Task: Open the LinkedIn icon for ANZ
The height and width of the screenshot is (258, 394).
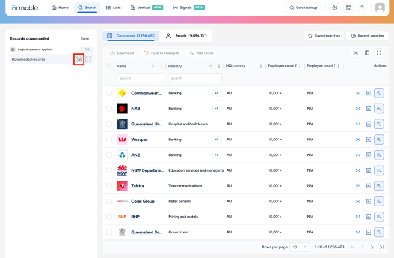Action: pyautogui.click(x=368, y=155)
